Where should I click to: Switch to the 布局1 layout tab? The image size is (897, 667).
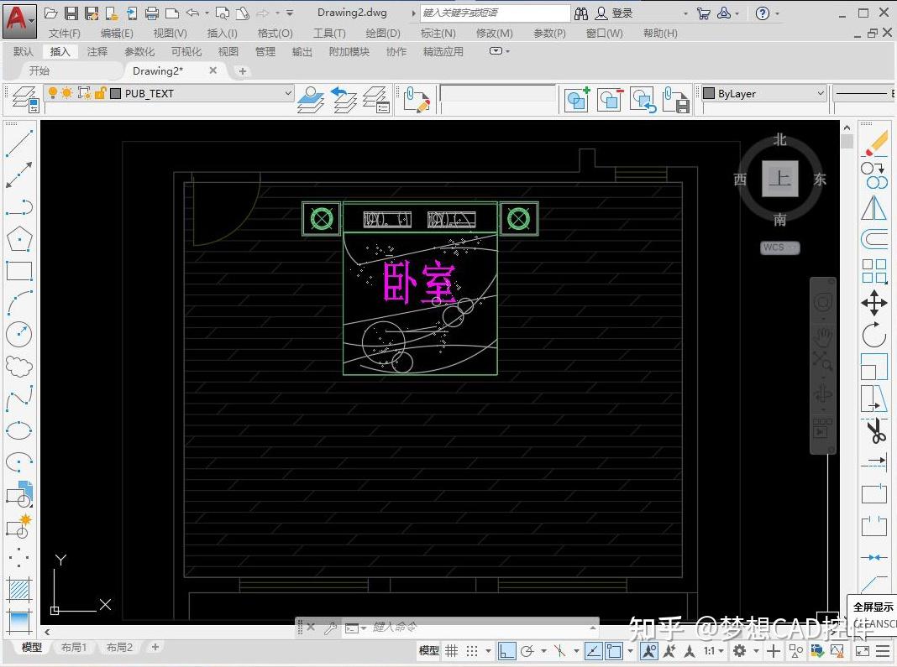(x=73, y=647)
